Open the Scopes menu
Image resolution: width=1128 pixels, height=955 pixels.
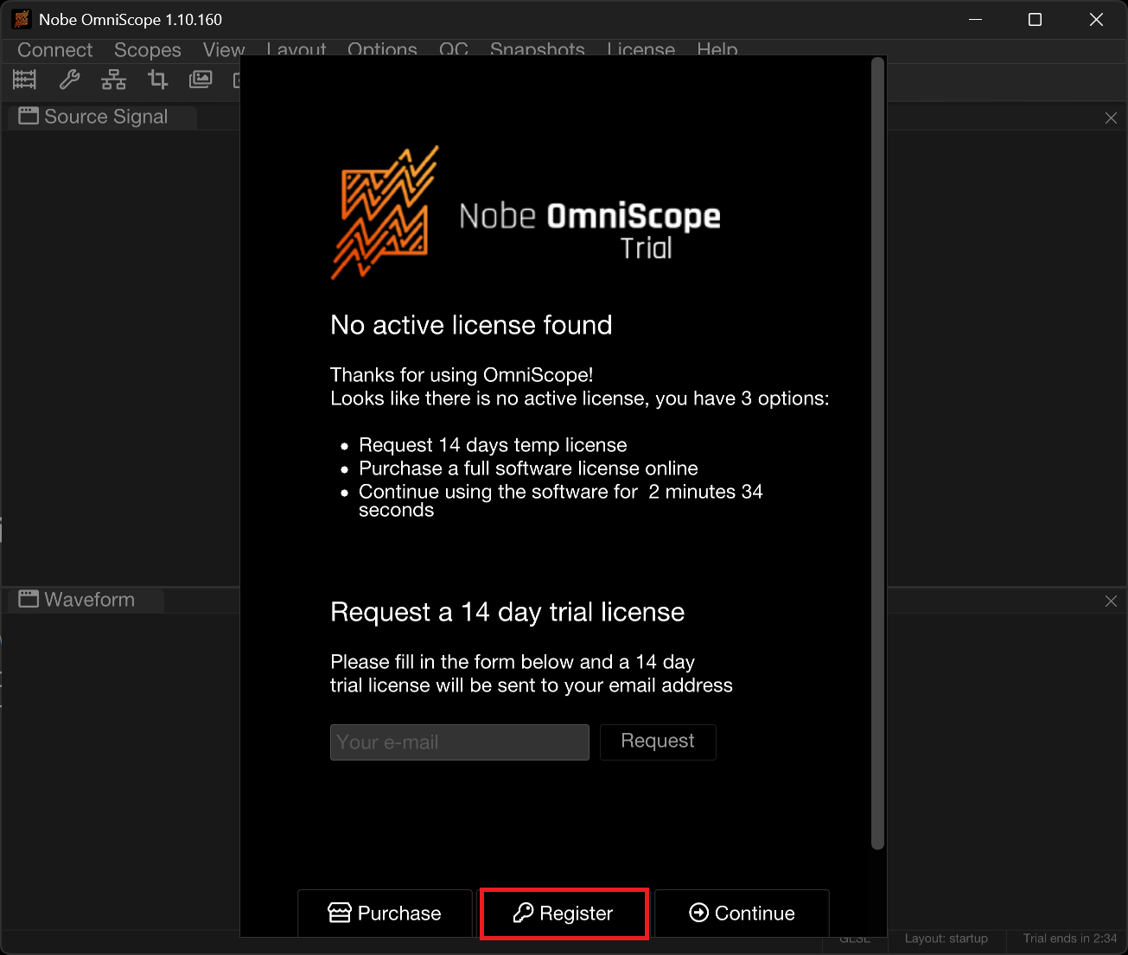(x=148, y=50)
